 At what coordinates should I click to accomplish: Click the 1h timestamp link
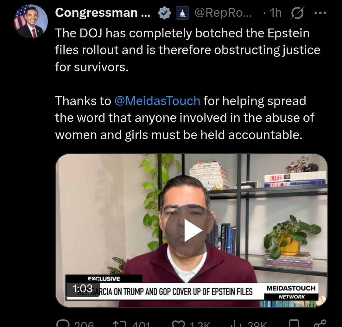point(275,13)
